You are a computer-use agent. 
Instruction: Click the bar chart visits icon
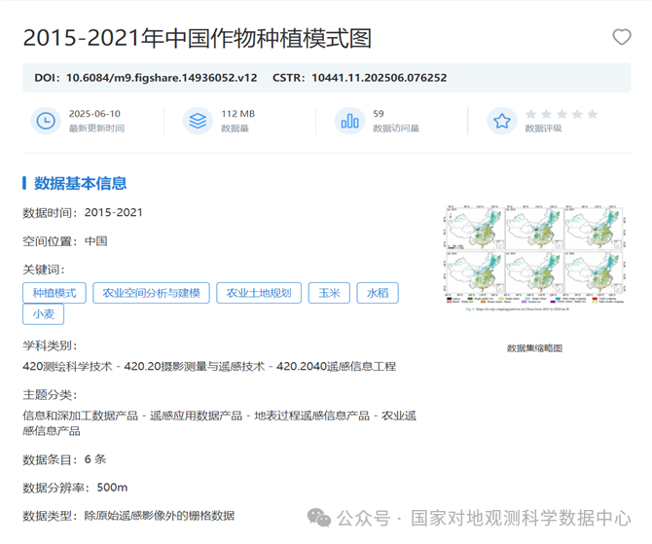(349, 121)
